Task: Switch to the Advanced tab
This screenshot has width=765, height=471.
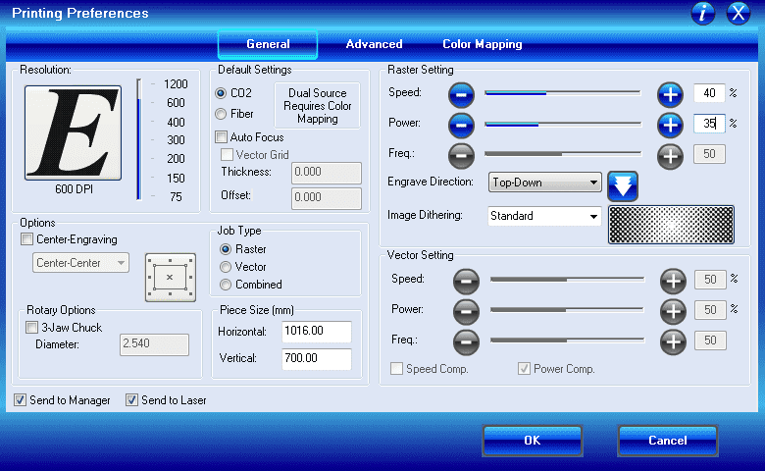Action: click(375, 44)
